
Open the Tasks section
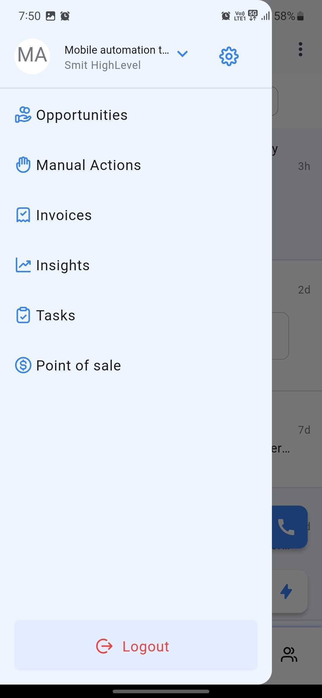[136, 315]
